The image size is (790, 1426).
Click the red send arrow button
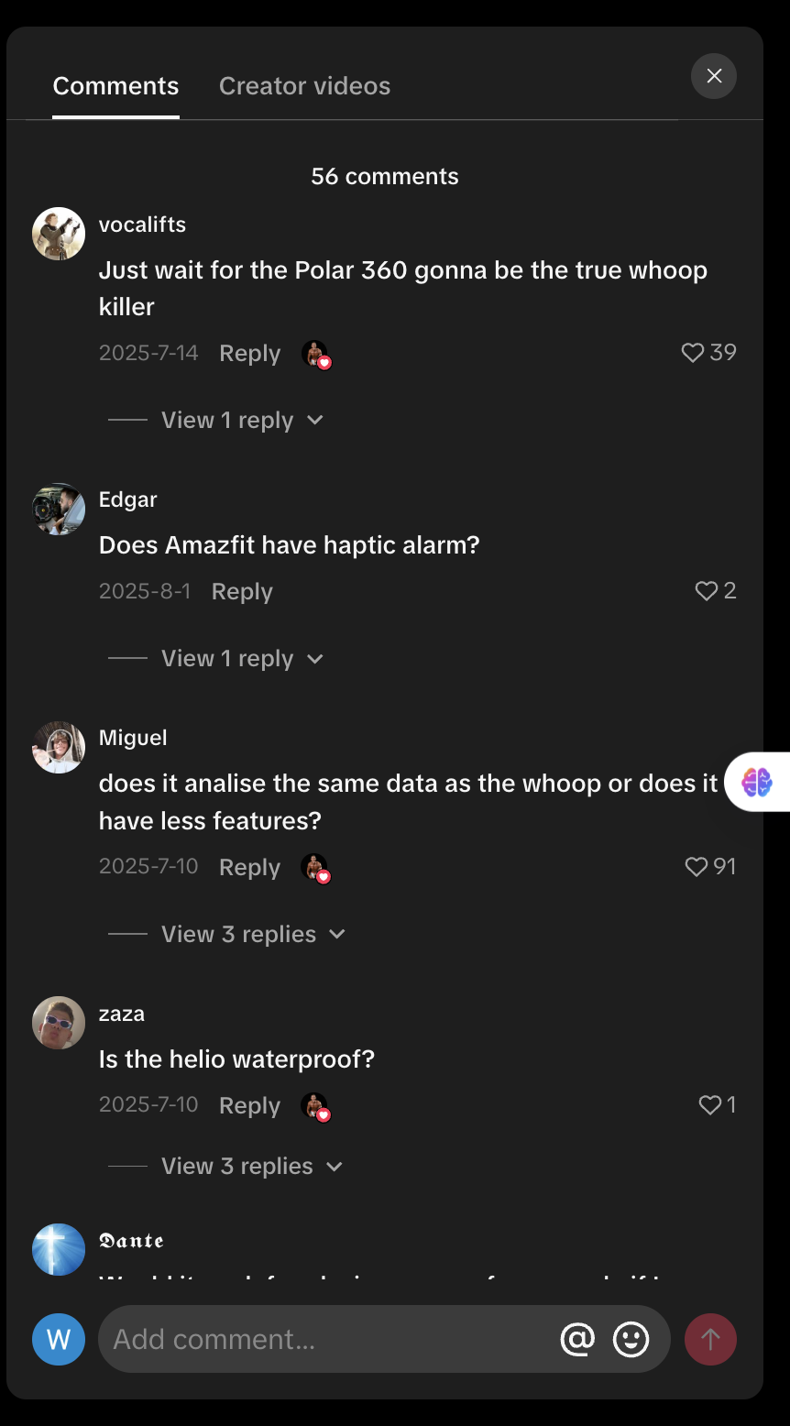pyautogui.click(x=710, y=1339)
